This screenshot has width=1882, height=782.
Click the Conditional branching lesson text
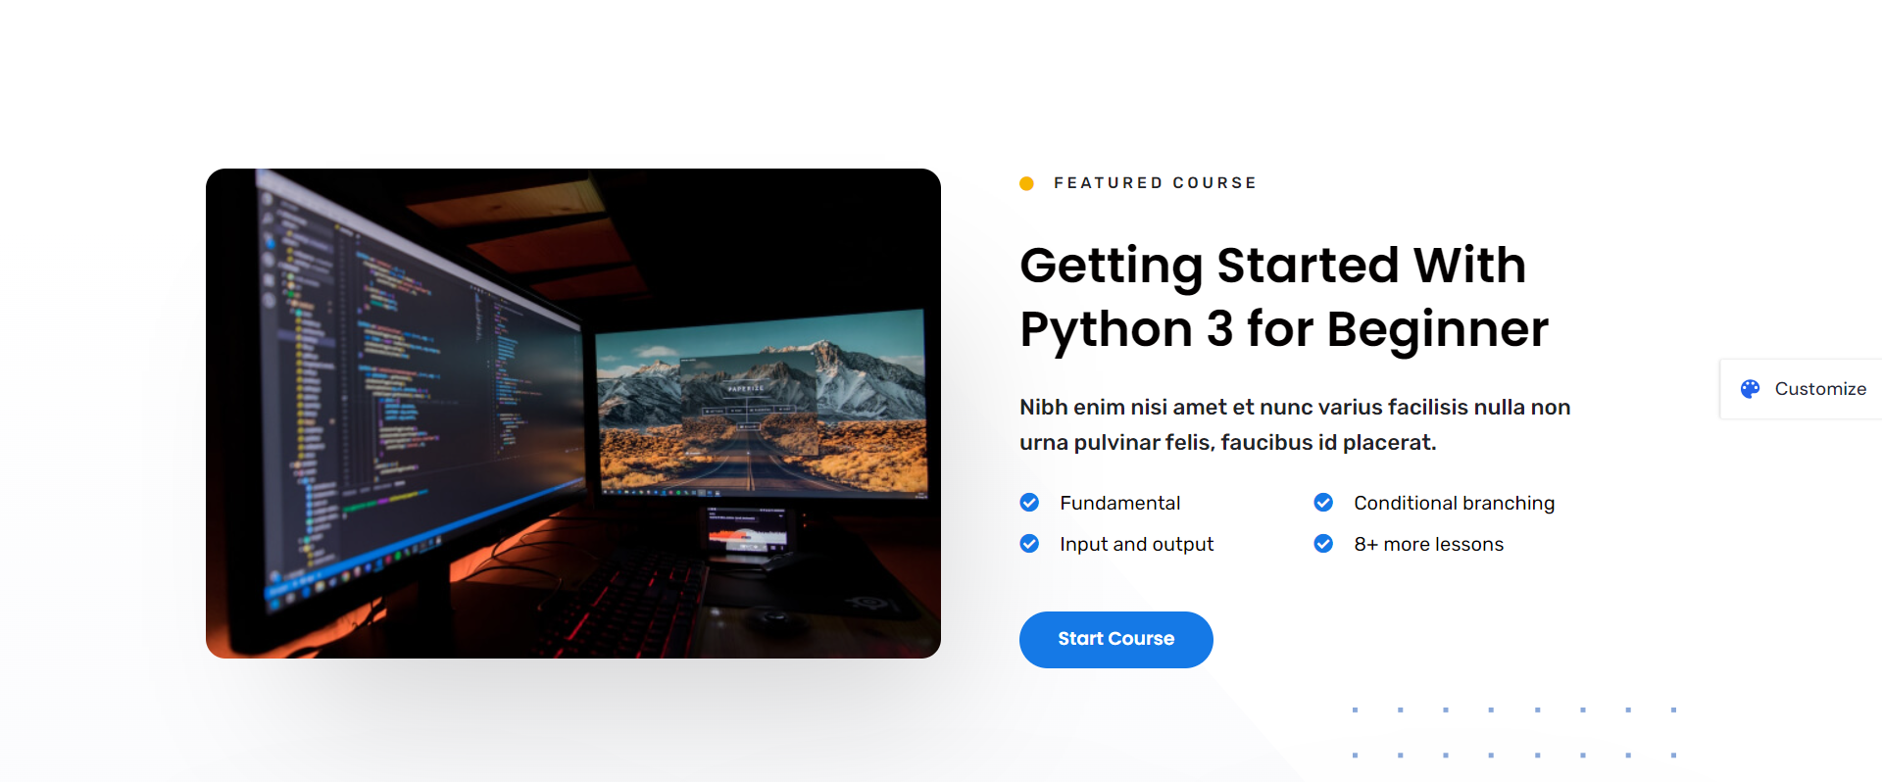(x=1454, y=503)
